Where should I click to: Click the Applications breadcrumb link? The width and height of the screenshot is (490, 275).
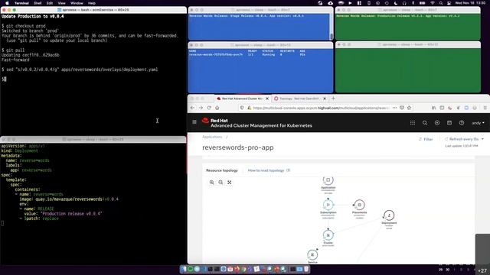212,137
